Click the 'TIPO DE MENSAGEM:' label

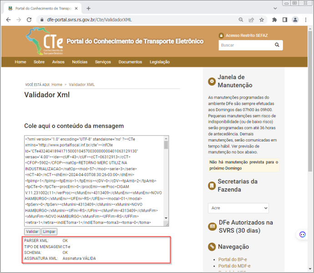(x=43, y=247)
